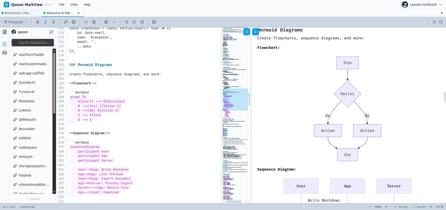This screenshot has height=210, width=446.
Task: Click the Ln 1, Col 1 cursor position
Action: point(9,207)
